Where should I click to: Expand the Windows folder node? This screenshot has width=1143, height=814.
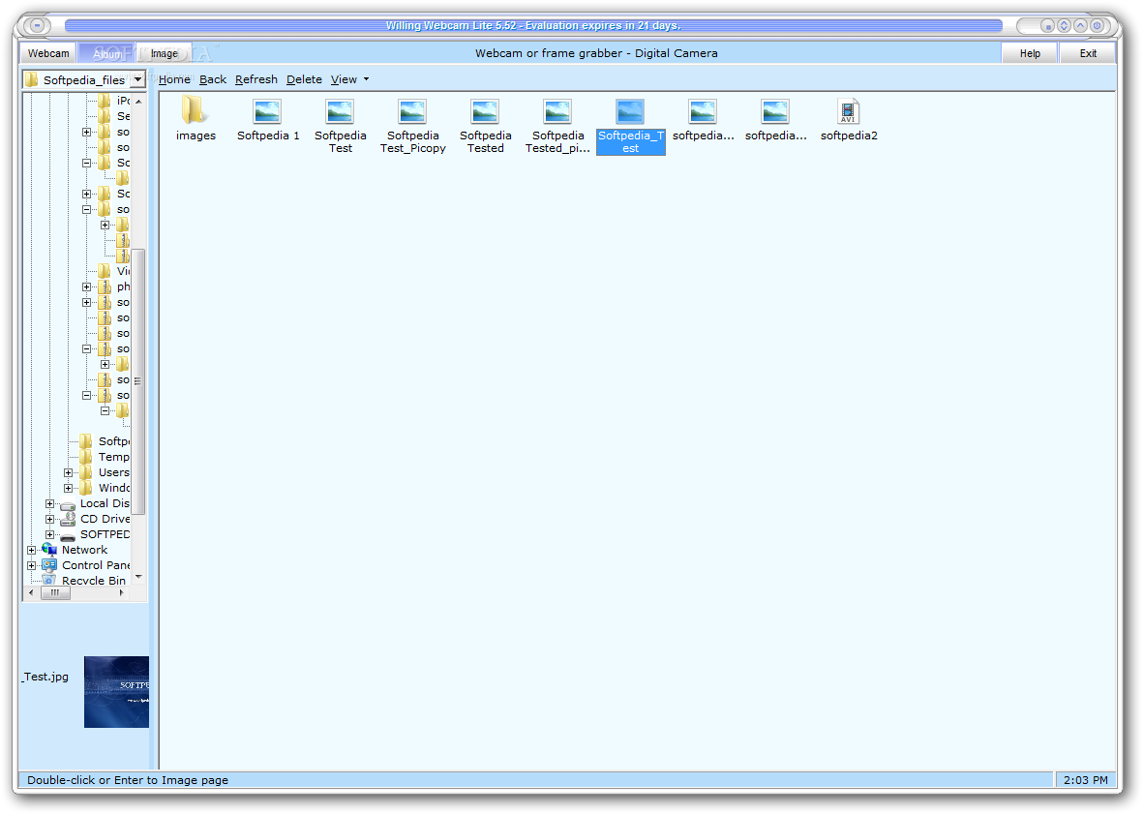(68, 488)
